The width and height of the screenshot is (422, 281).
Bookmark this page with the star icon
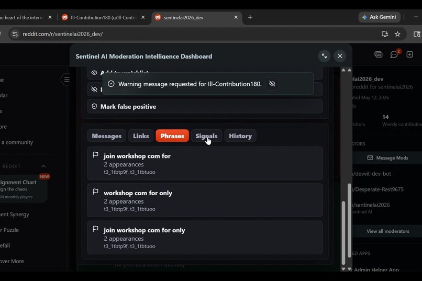click(x=397, y=34)
